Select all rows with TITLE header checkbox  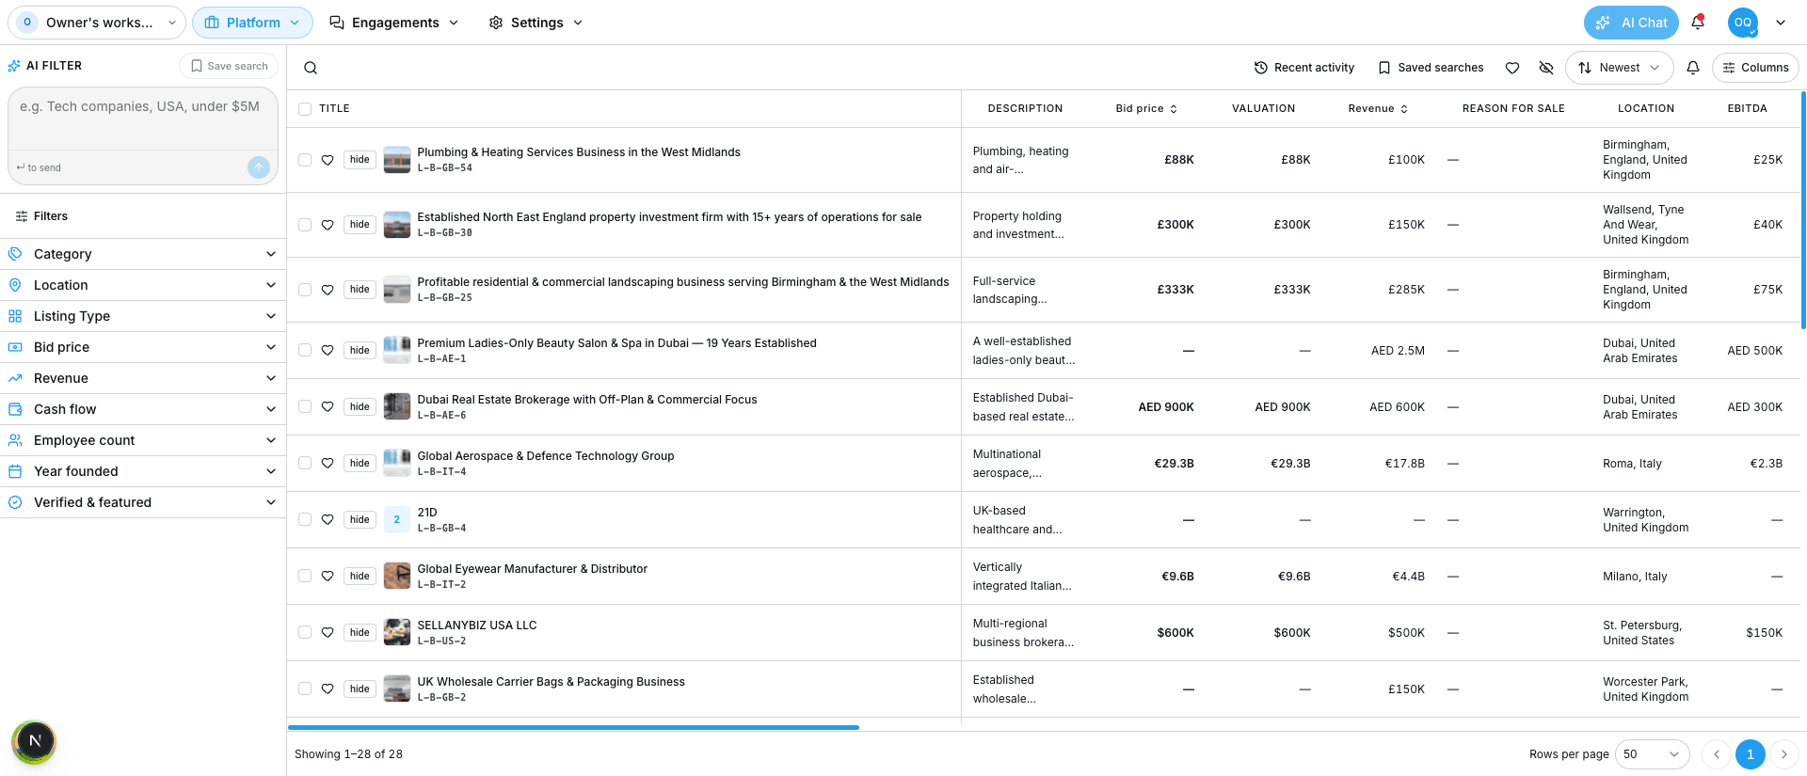pyautogui.click(x=305, y=109)
